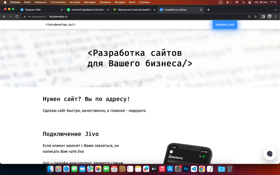
Task: Launch Music from the Dock
Action: 162,169
